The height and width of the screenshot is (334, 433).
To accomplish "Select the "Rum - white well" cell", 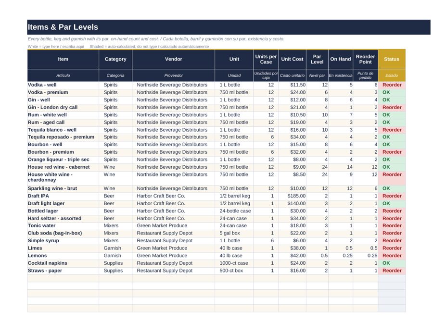I will [63, 115].
